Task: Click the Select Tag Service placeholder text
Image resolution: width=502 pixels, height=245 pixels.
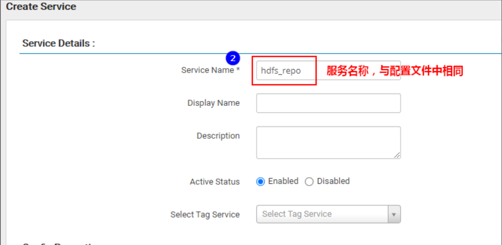Action: tap(297, 214)
